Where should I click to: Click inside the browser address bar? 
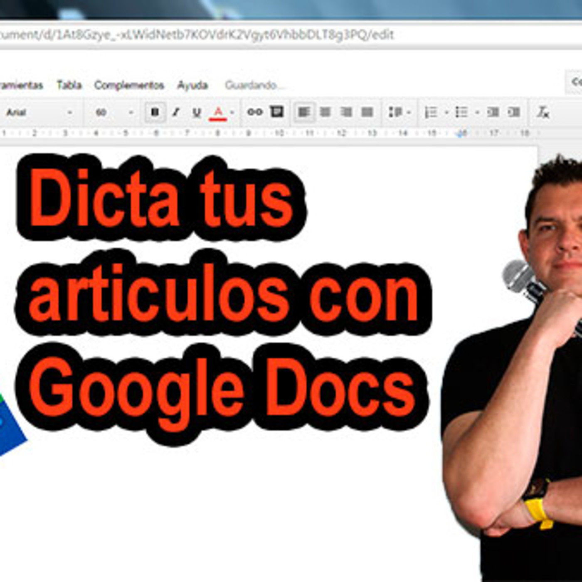click(195, 36)
